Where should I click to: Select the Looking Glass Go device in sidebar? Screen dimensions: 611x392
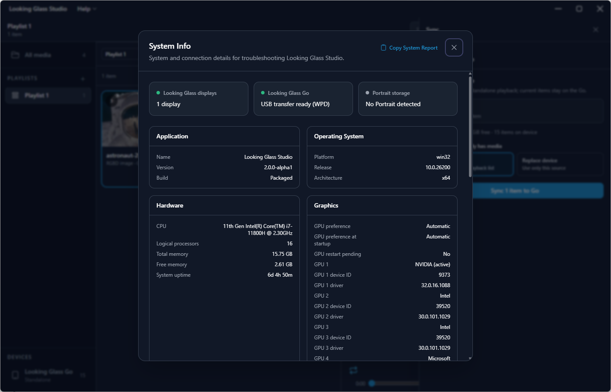click(x=48, y=375)
